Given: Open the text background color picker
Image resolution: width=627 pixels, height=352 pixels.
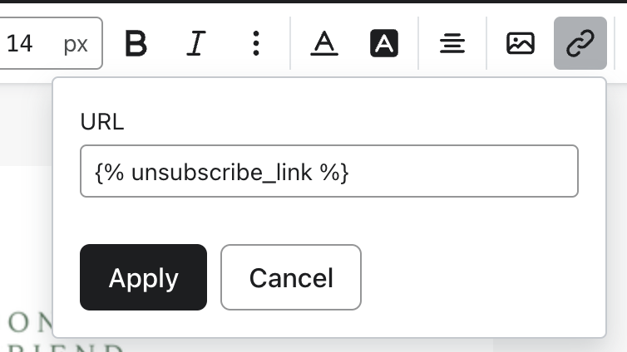Looking at the screenshot, I should (x=384, y=43).
